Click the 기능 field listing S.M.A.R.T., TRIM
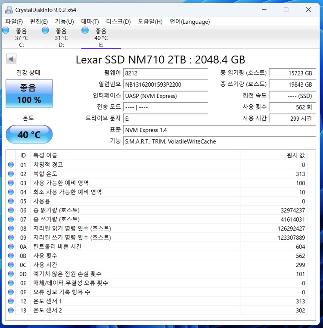 coord(219,141)
